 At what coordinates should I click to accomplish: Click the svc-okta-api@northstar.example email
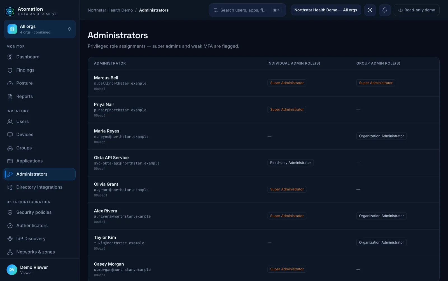click(127, 163)
